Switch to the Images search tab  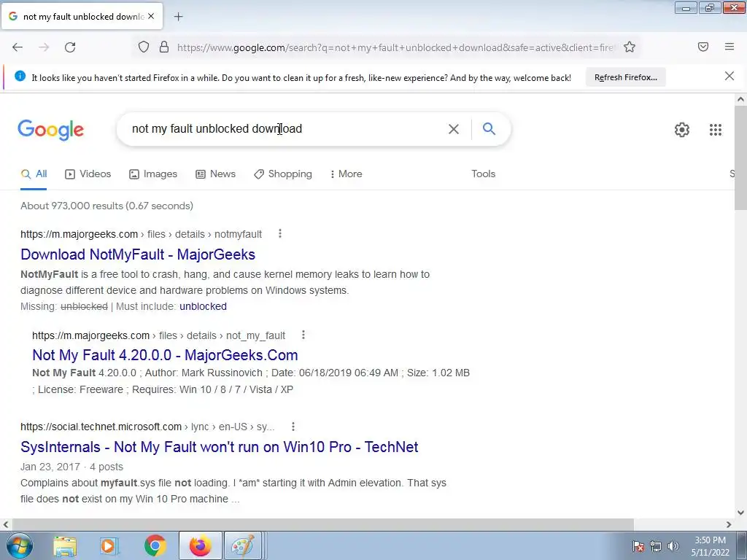[x=153, y=174]
